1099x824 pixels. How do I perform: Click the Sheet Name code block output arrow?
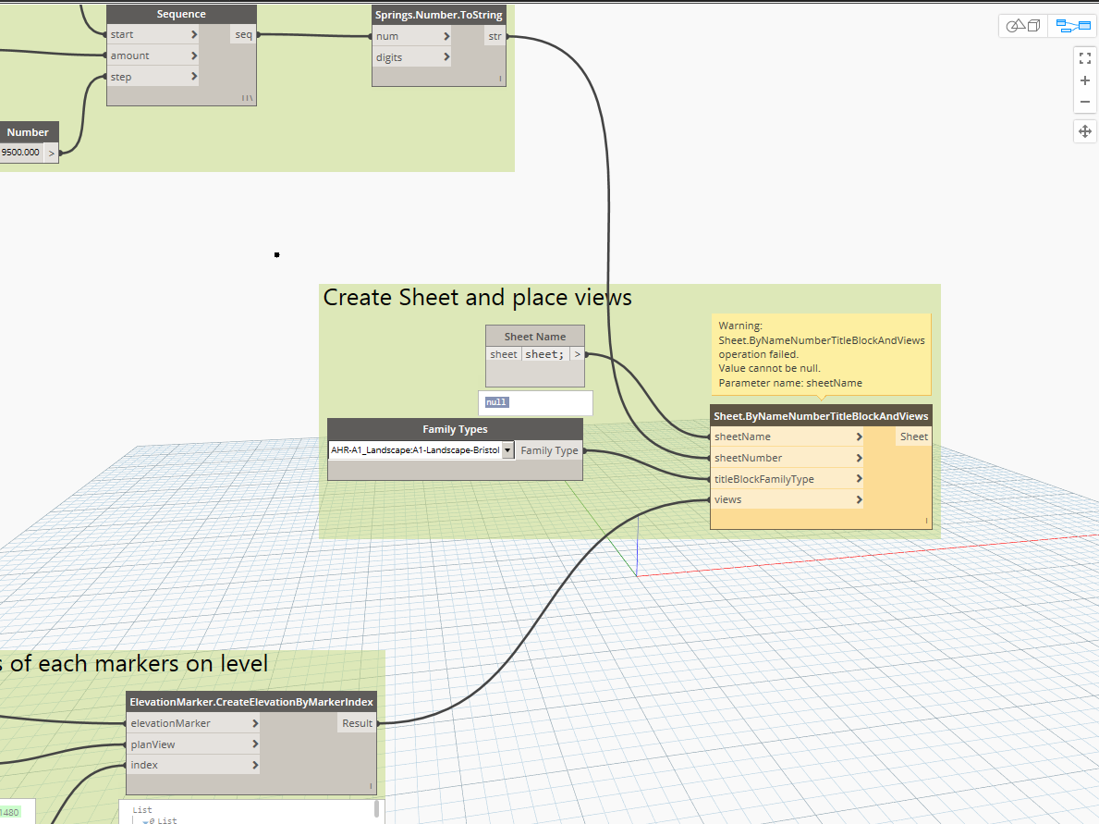577,354
